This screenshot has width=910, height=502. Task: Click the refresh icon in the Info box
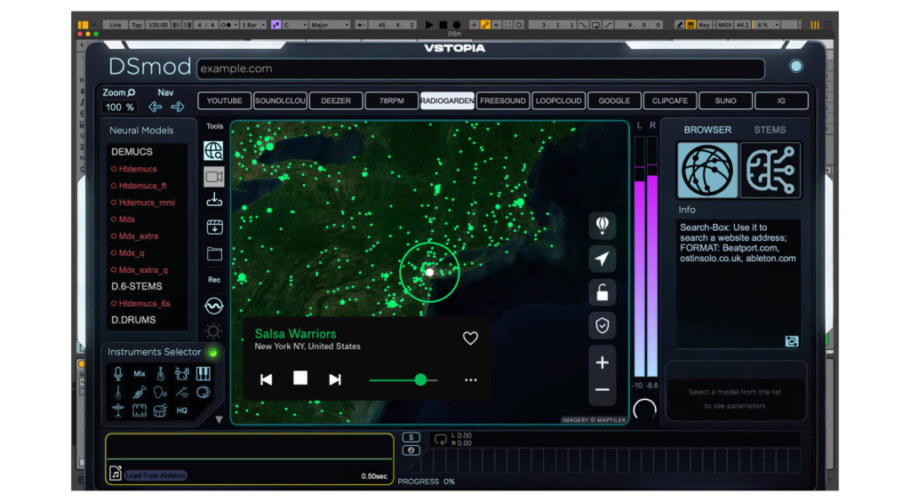tap(792, 341)
